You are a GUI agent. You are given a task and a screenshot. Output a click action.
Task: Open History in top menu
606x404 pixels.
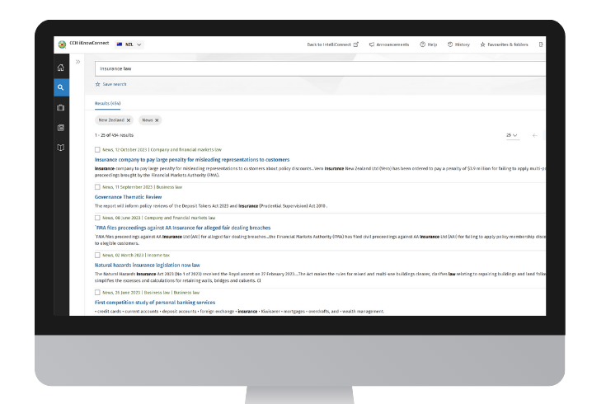(458, 45)
